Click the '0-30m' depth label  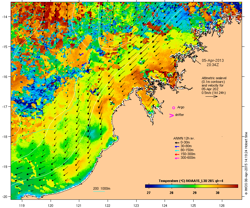tap(185, 143)
